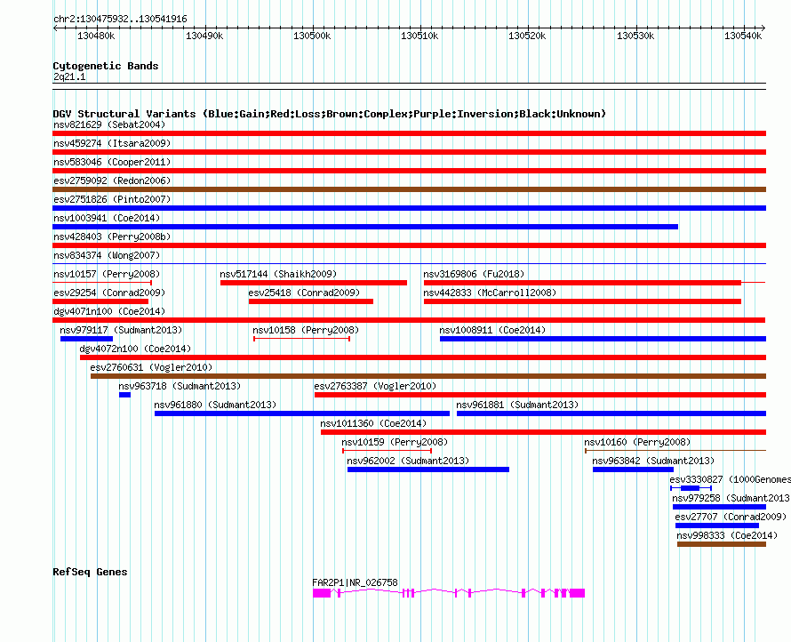This screenshot has width=791, height=642.
Task: Click nsv442833 (McCarroll2008) label
Action: [490, 293]
